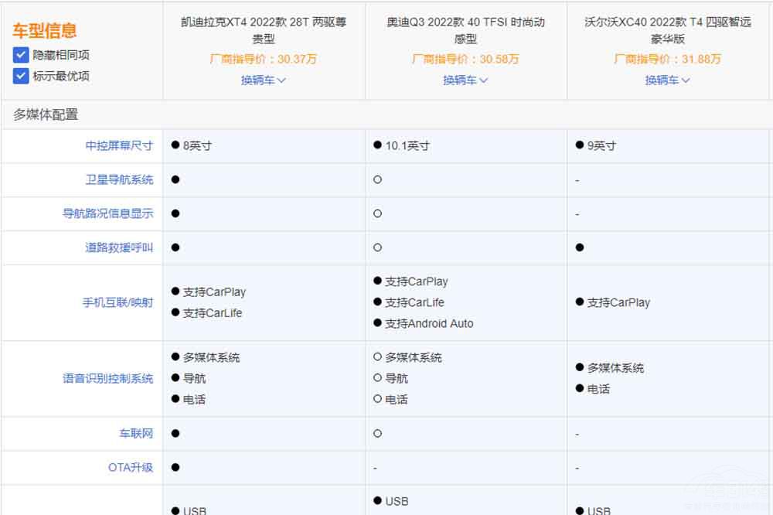Expand 换辆车 dropdown under 奥迪Q3
This screenshot has width=773, height=515.
pyautogui.click(x=465, y=80)
